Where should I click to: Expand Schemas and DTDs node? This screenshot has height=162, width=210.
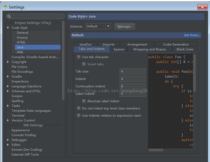click(x=8, y=91)
